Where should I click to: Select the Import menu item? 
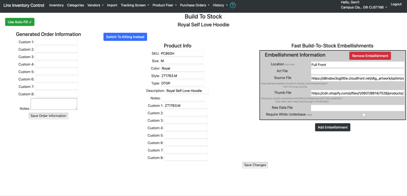(112, 5)
